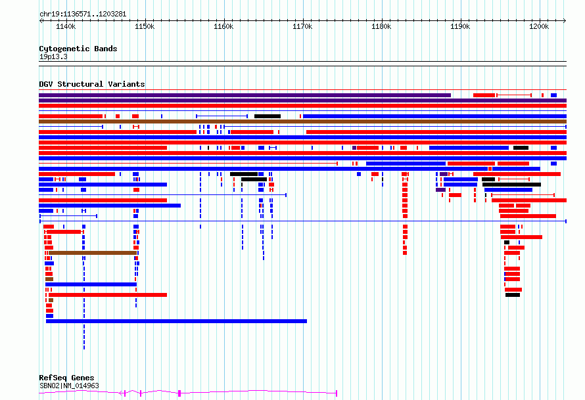
Task: Click the SBNO2|NM_014963 gene label
Action: coord(69,386)
